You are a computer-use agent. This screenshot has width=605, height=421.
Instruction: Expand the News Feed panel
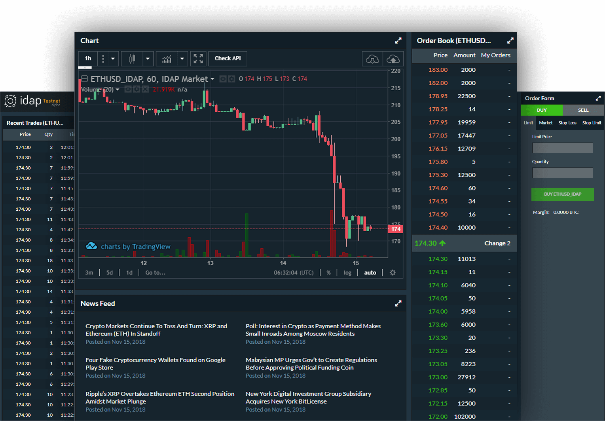(398, 303)
